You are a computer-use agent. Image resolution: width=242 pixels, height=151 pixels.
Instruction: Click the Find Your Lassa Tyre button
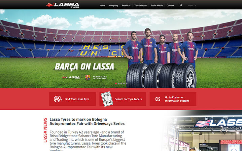click(x=72, y=99)
